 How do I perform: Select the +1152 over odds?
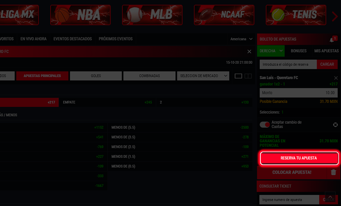53,127
